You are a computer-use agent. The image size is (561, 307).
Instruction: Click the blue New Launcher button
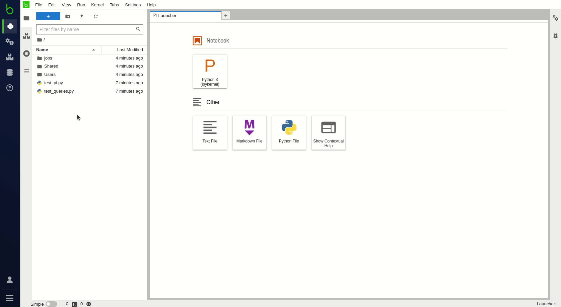pyautogui.click(x=48, y=16)
